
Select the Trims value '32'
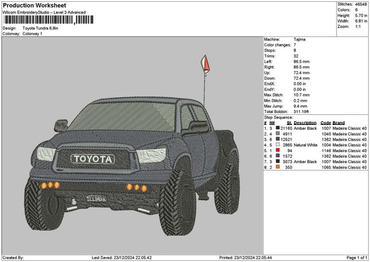[296, 56]
